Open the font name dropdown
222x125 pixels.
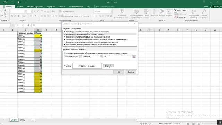pos(25,11)
